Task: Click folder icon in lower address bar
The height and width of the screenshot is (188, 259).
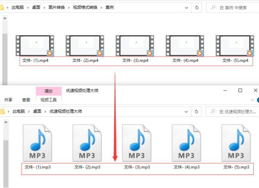Action: point(2,112)
